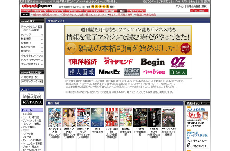Expand the 特集バックナンバー sidebar item

pos(32,60)
